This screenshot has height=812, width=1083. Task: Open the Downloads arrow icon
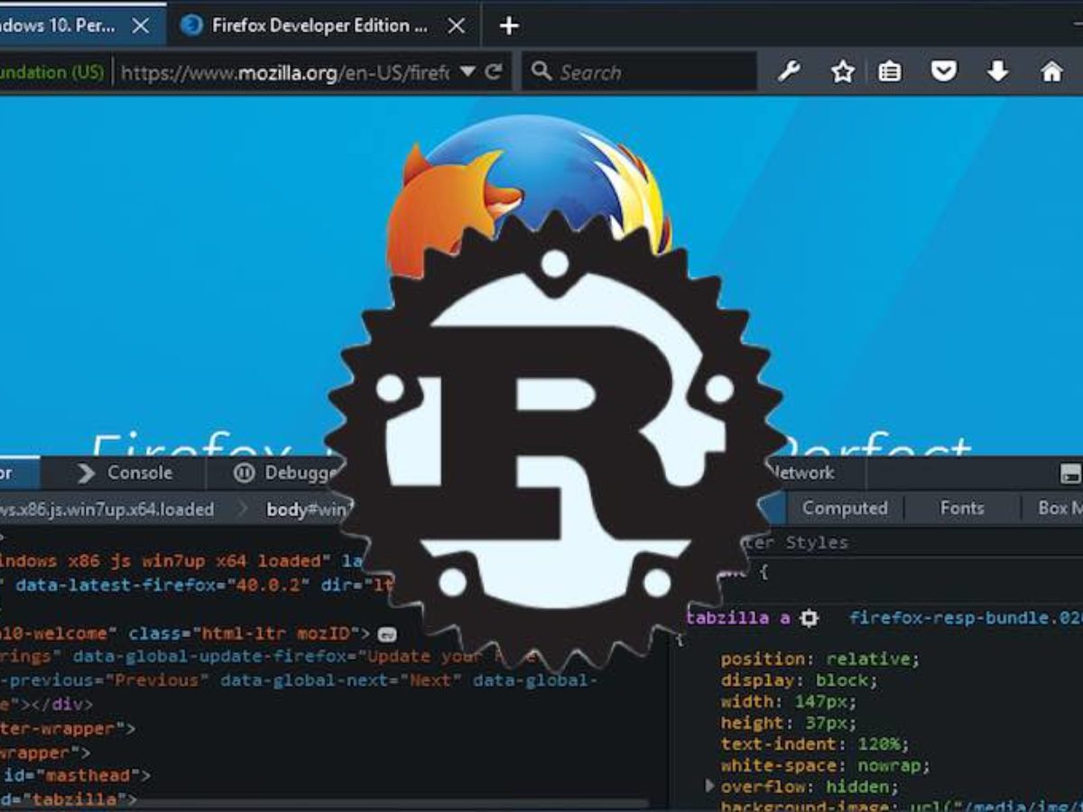[997, 71]
